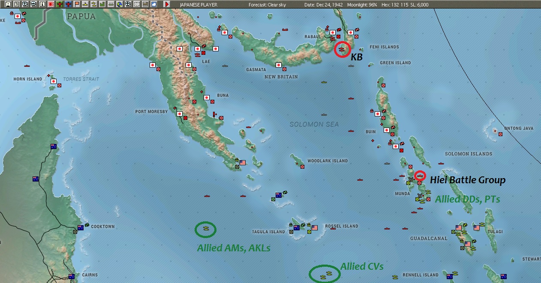The width and height of the screenshot is (541, 283).
Task: Click the crosshair target toolbar icon
Action: tap(128, 4)
